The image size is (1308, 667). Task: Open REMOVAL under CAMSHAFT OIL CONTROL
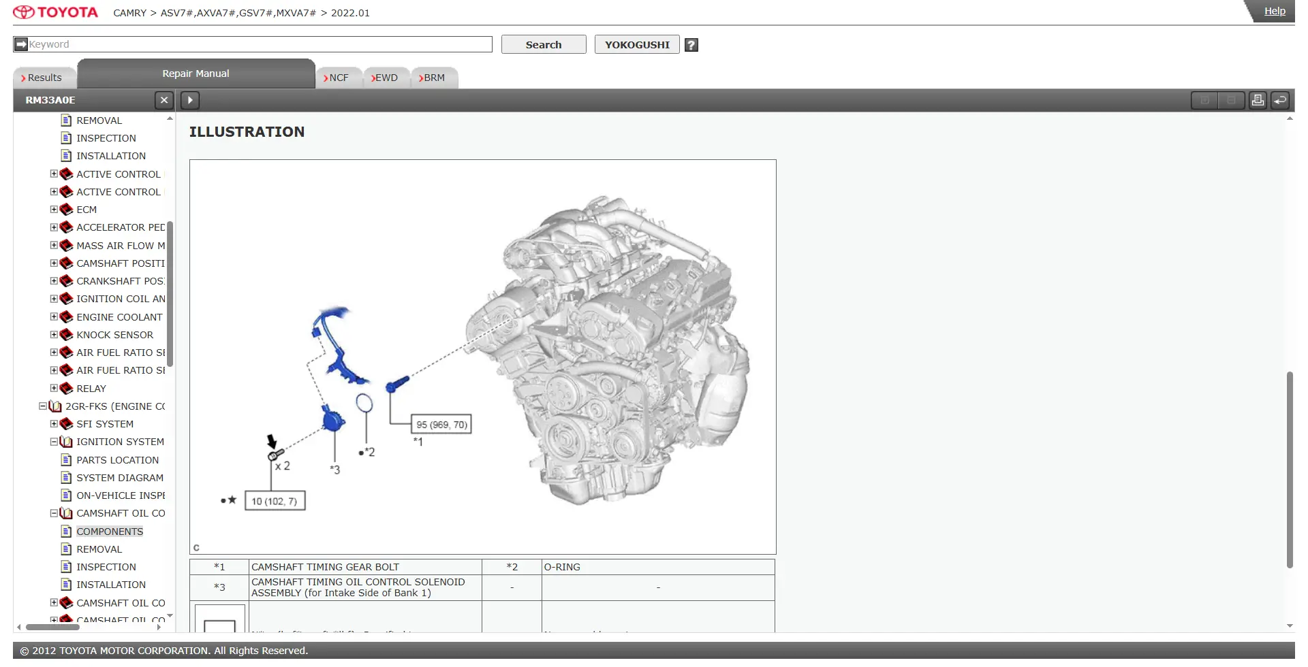99,549
